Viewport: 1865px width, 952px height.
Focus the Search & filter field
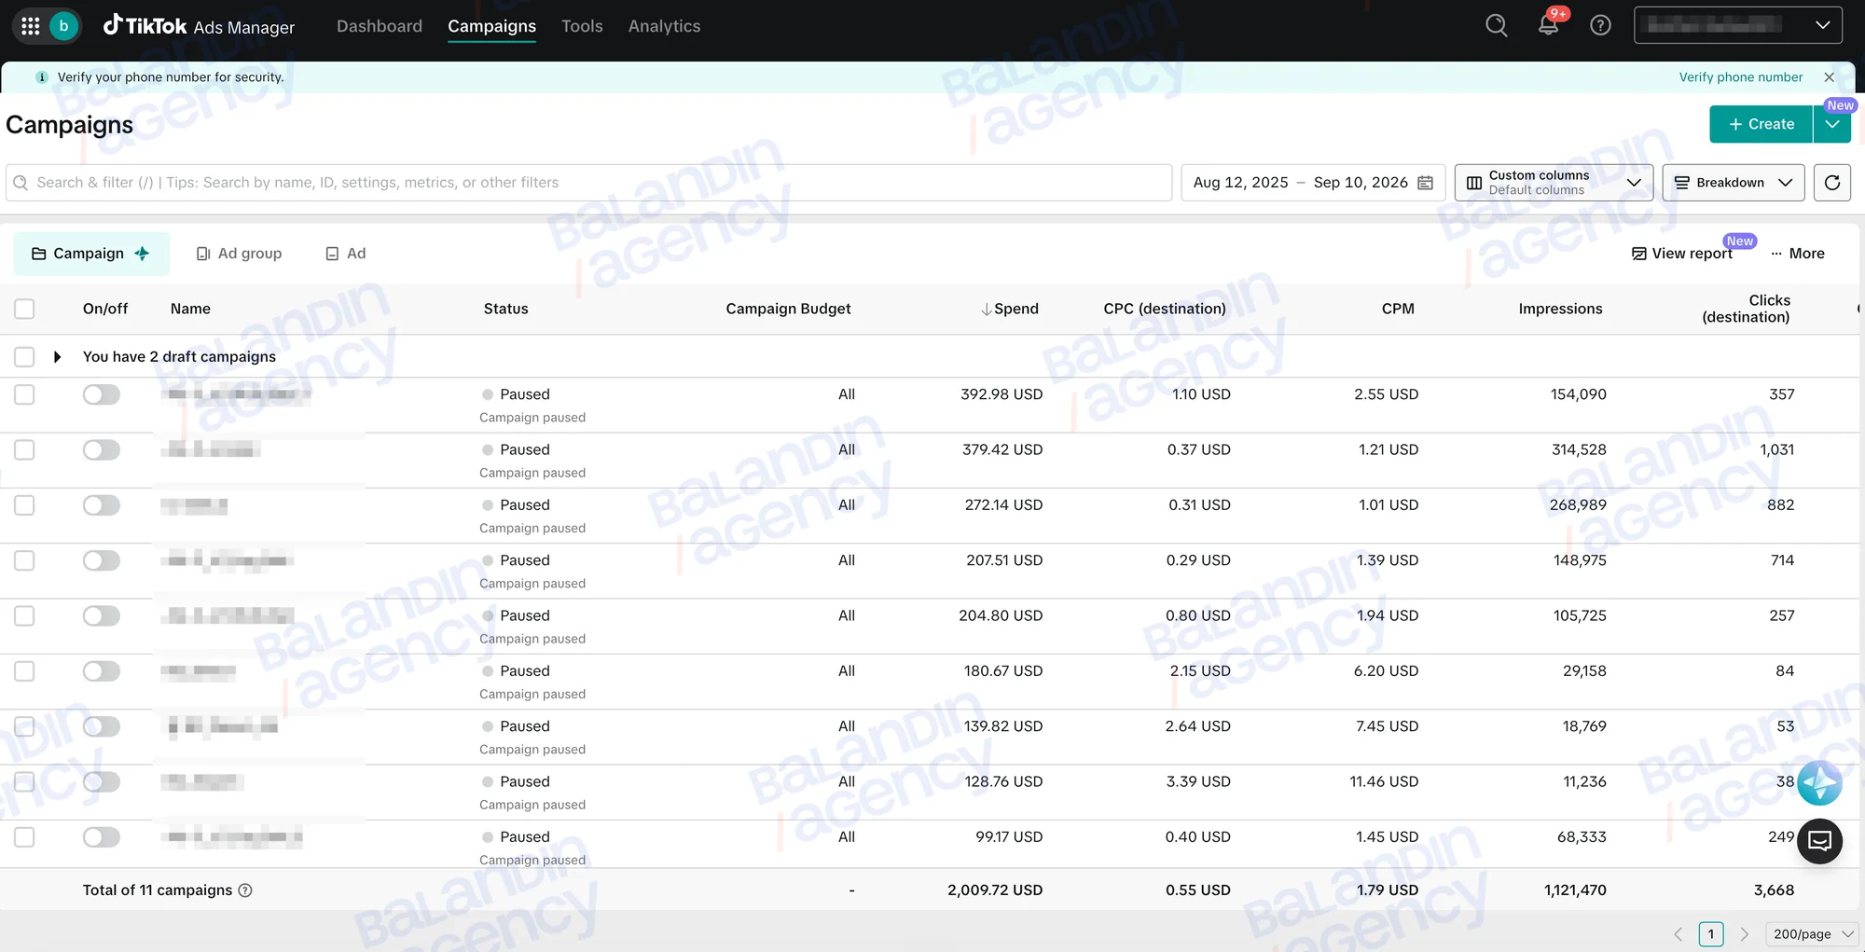588,183
